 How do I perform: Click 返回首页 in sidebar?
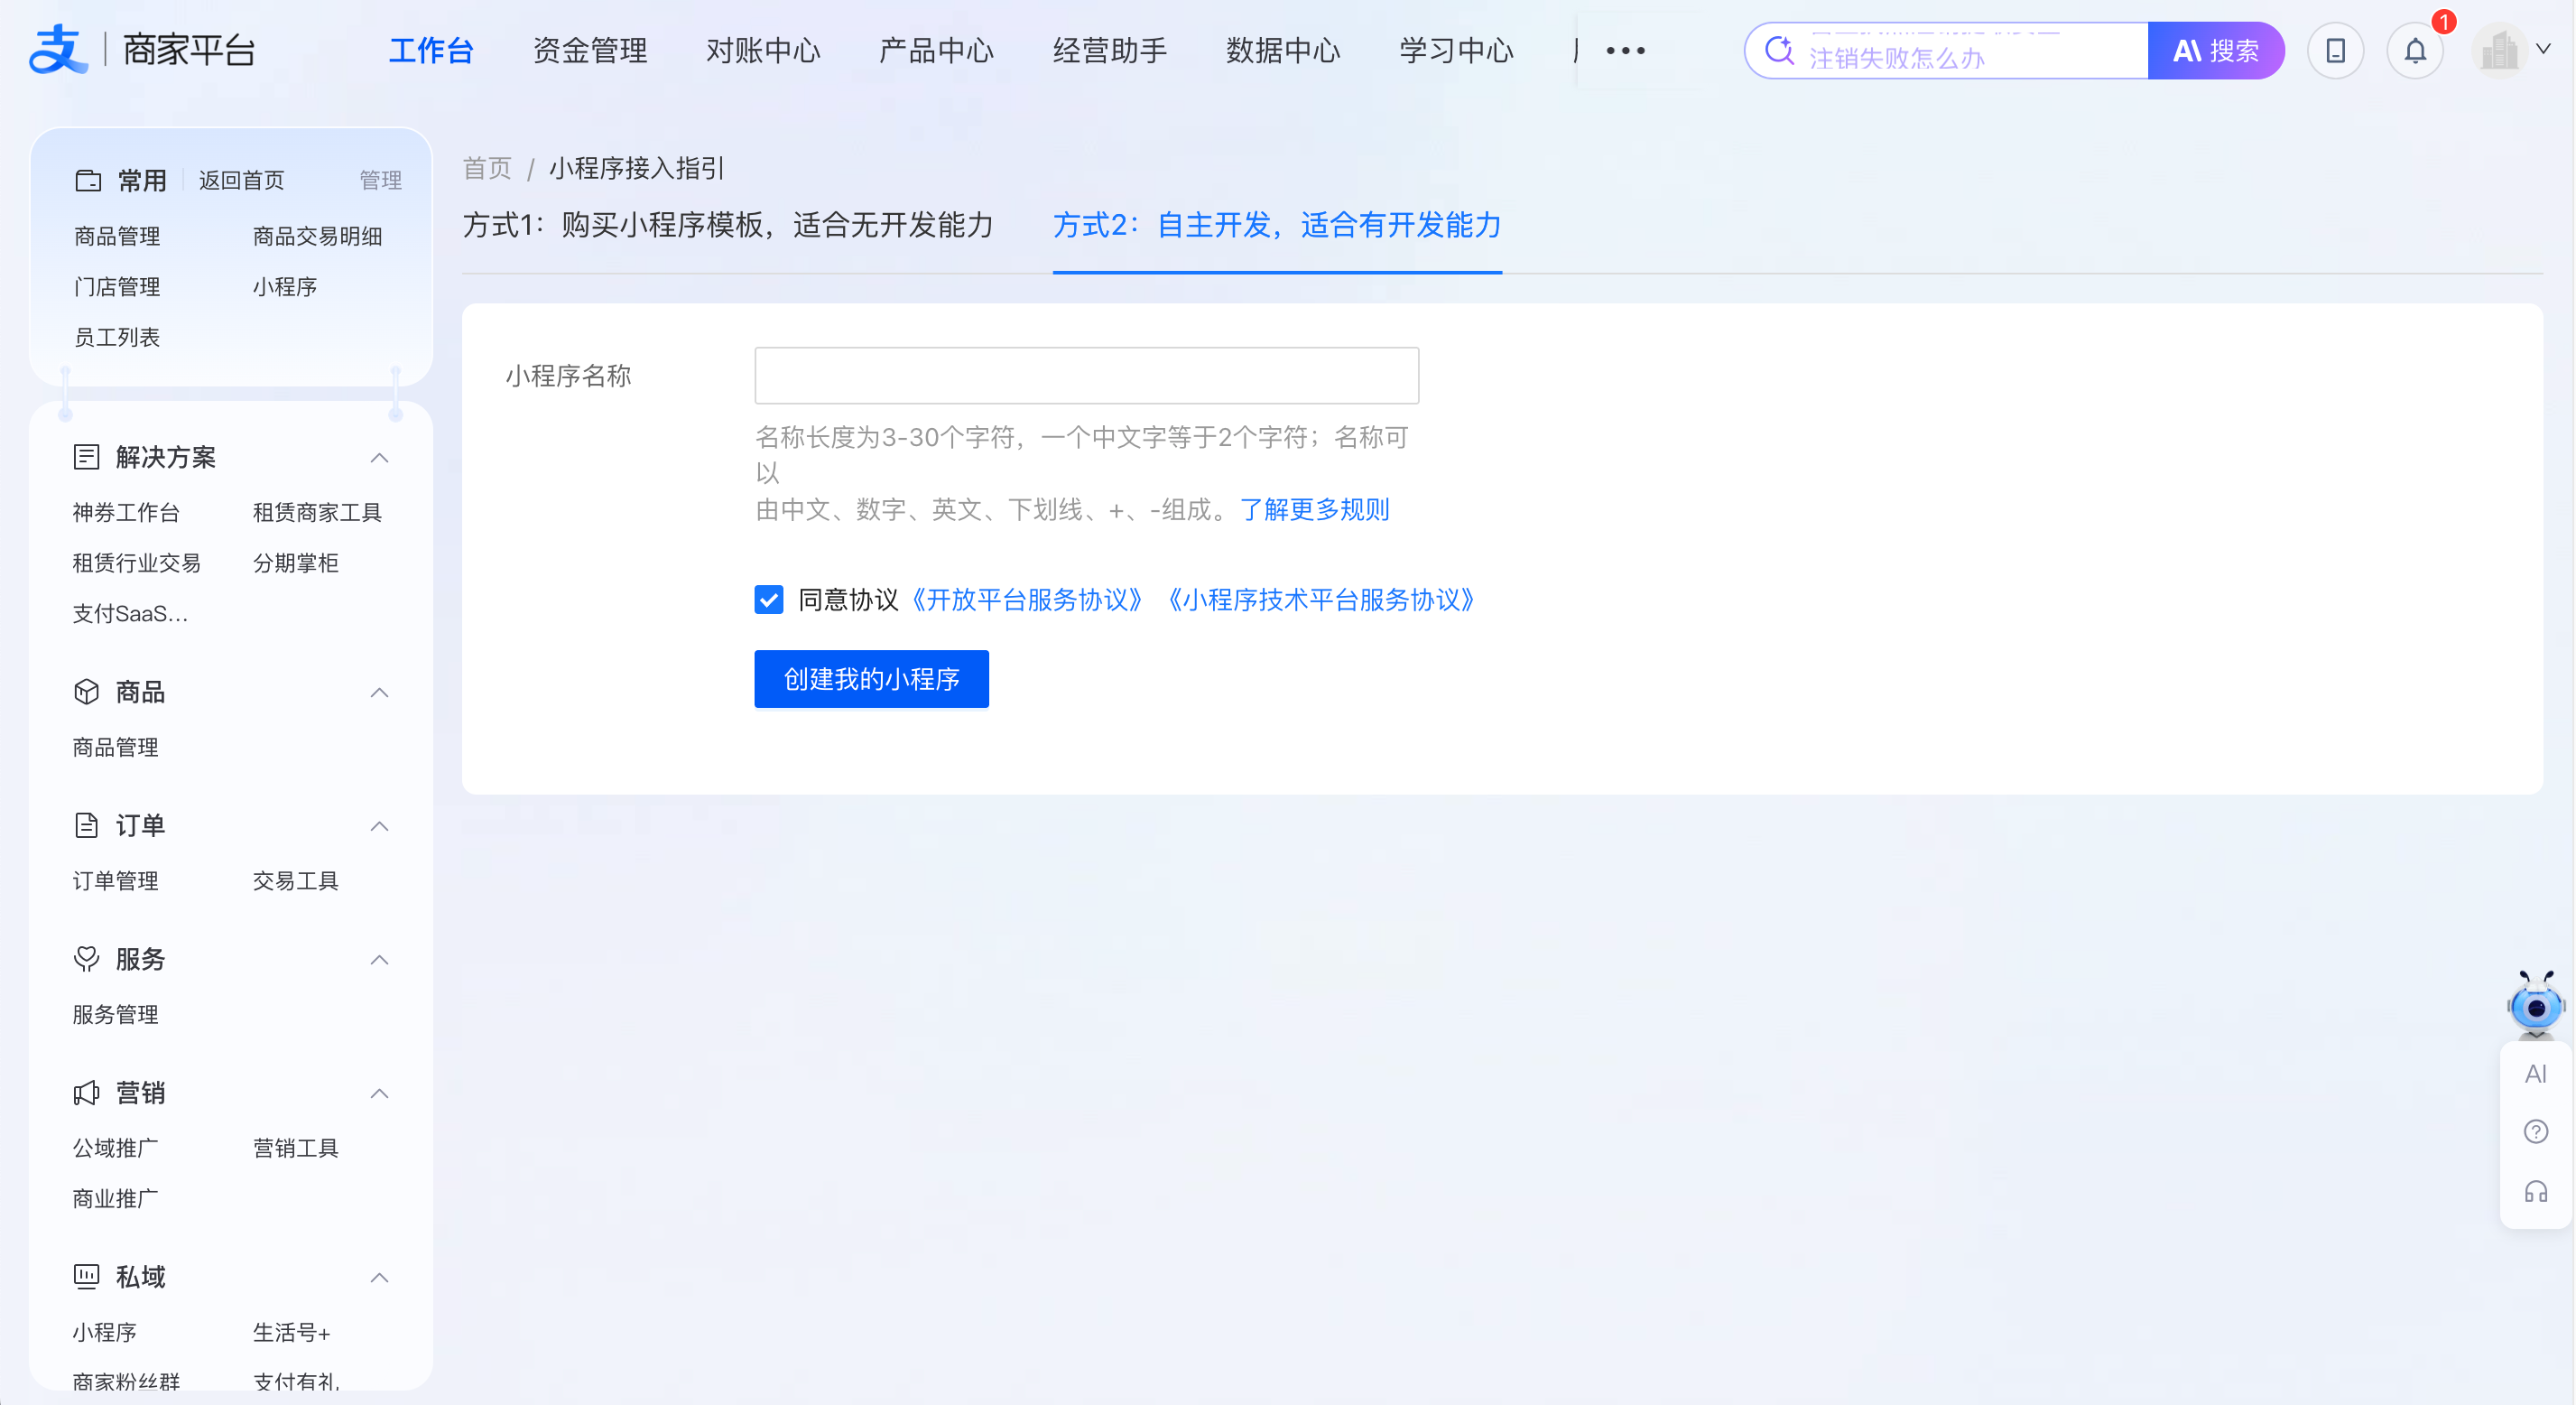(242, 180)
